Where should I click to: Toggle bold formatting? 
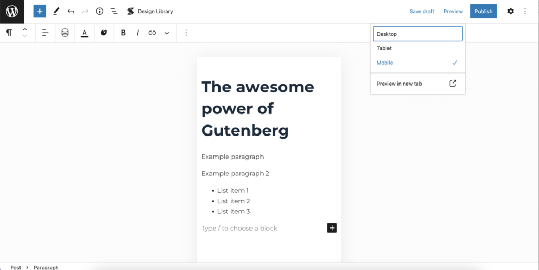[123, 33]
